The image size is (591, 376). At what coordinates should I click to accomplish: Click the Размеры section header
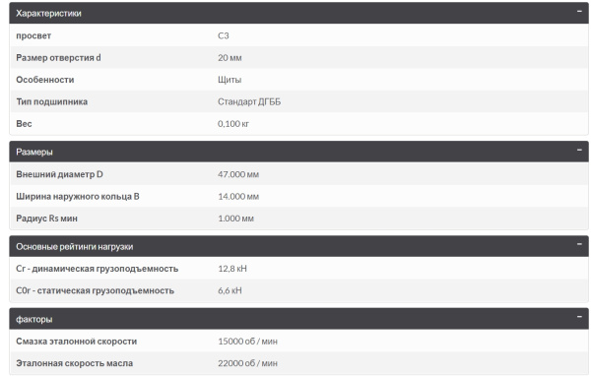click(x=298, y=152)
